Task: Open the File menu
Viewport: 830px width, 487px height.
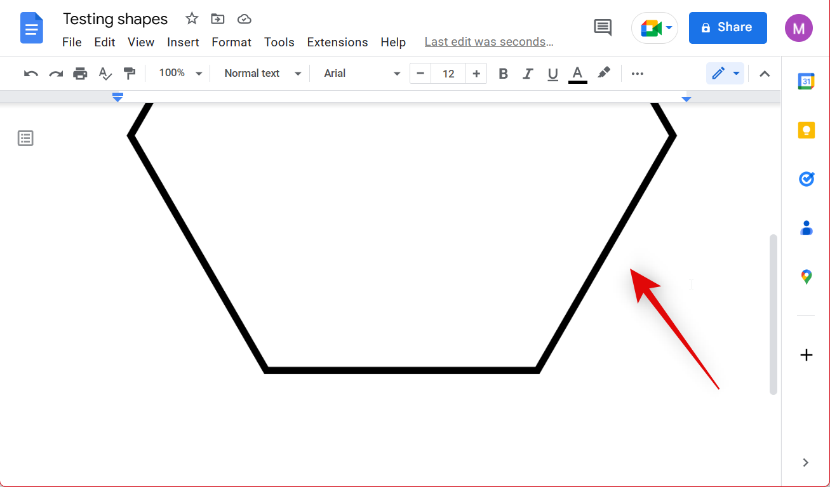Action: tap(72, 42)
